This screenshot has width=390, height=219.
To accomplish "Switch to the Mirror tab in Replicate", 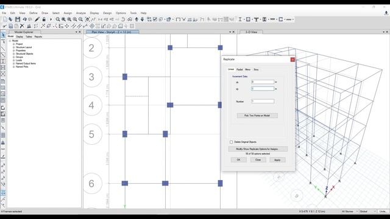I will [x=248, y=69].
